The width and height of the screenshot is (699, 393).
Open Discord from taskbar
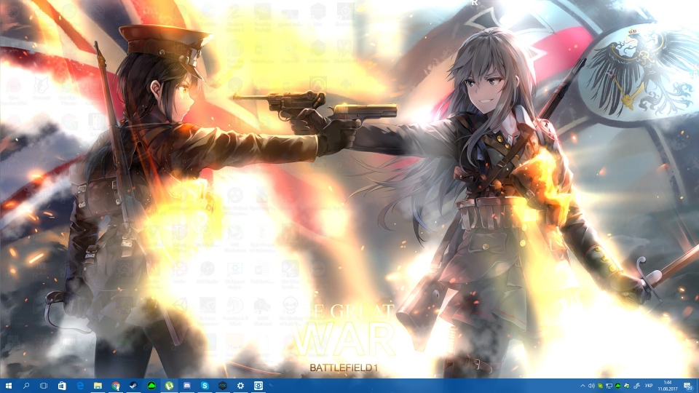(187, 386)
